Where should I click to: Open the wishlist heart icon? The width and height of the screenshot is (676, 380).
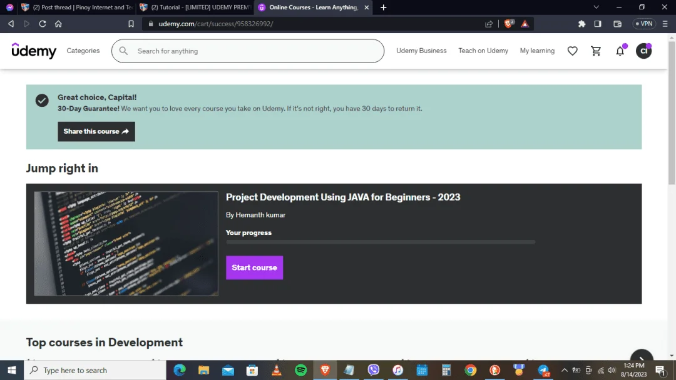pos(572,51)
